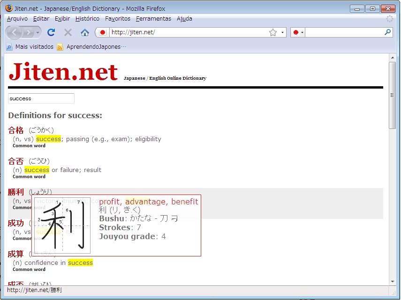
Task: Open the Histórico menu
Action: (87, 19)
